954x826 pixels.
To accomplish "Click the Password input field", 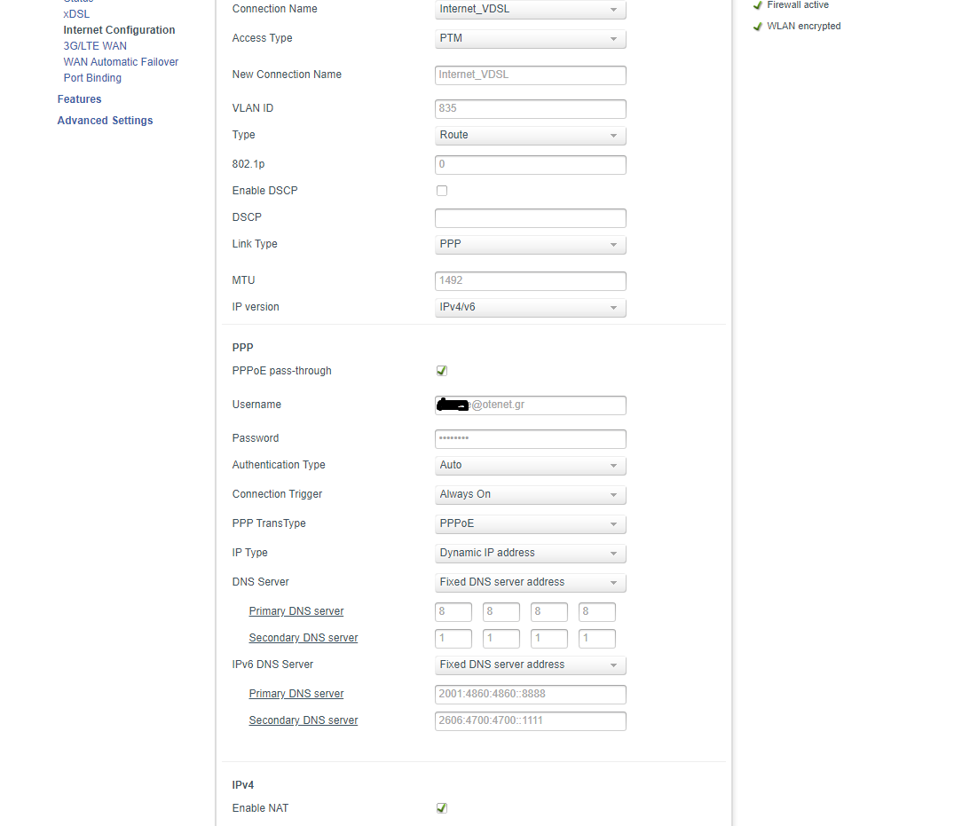I will click(530, 438).
